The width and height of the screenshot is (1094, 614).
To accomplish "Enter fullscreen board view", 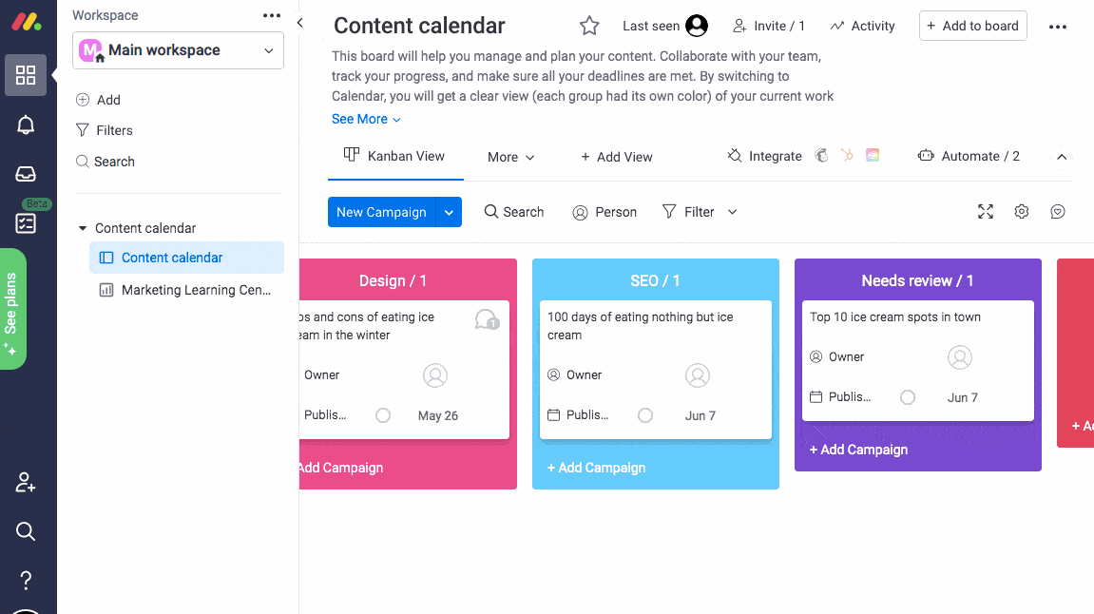I will click(x=986, y=212).
